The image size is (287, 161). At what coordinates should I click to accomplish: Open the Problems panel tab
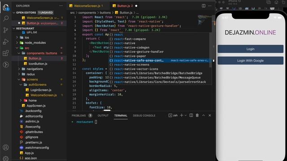[x=82, y=115]
